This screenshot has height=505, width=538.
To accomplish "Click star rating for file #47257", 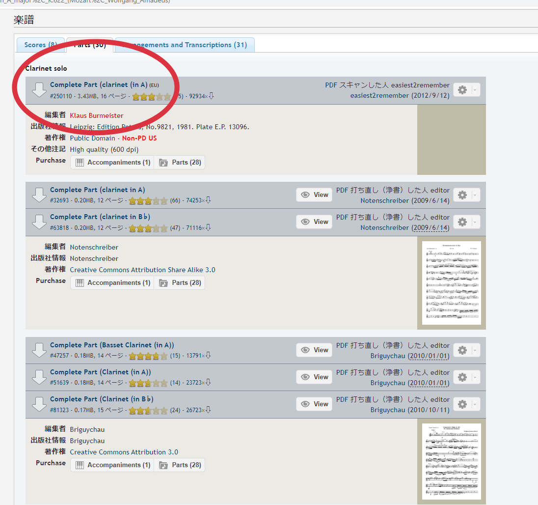I will (x=148, y=356).
